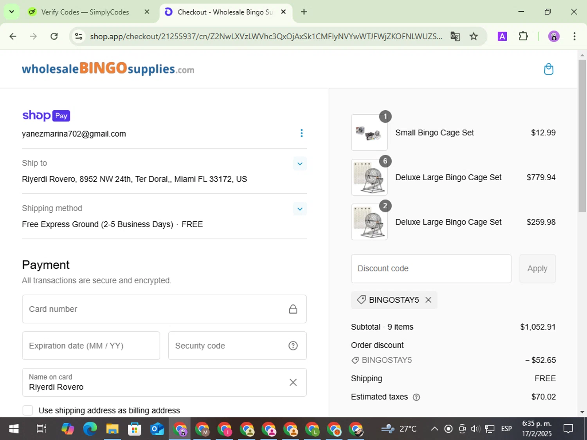Viewport: 587px width, 440px height.
Task: Open the Windows Start menu
Action: (14, 429)
